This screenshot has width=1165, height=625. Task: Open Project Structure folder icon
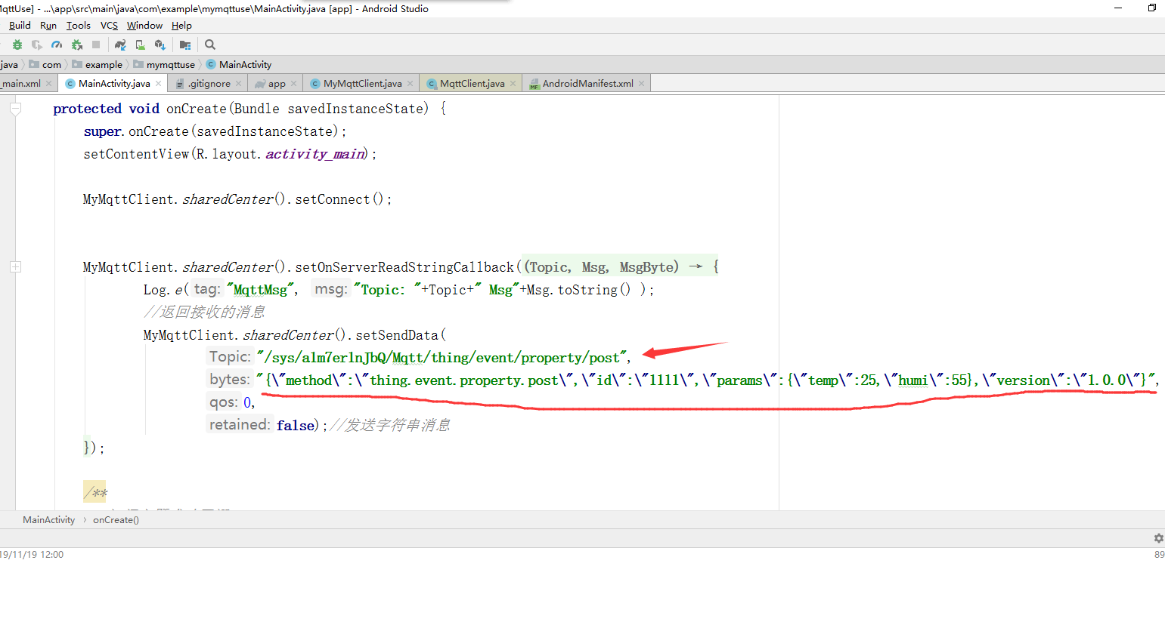185,45
